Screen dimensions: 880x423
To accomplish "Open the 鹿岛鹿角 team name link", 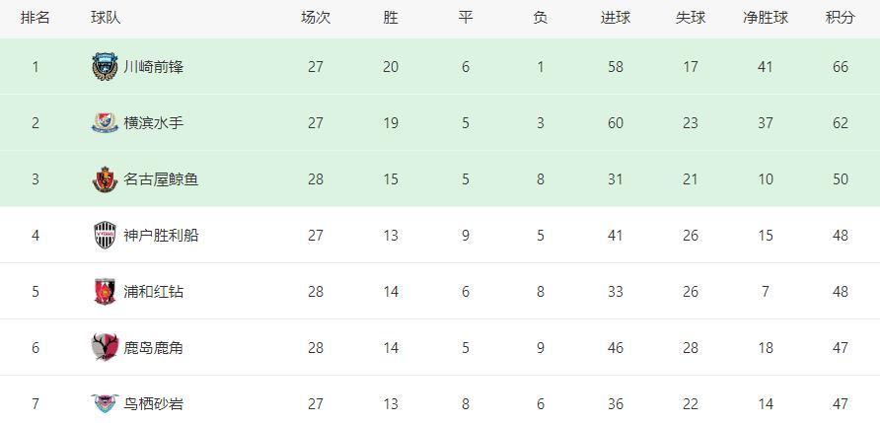I will click(153, 348).
